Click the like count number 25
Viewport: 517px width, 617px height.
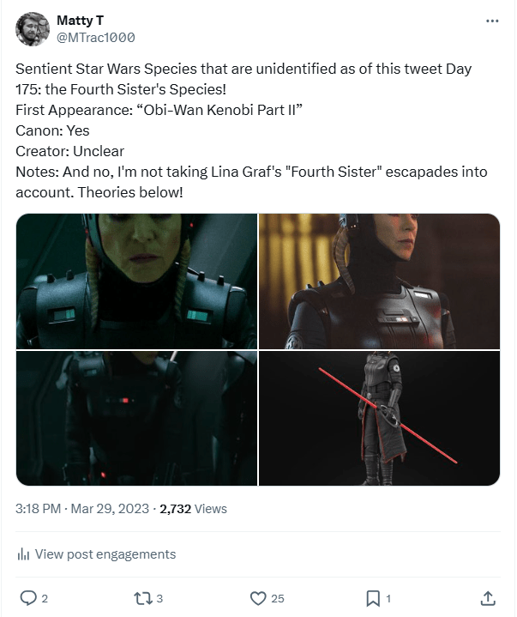pos(277,599)
